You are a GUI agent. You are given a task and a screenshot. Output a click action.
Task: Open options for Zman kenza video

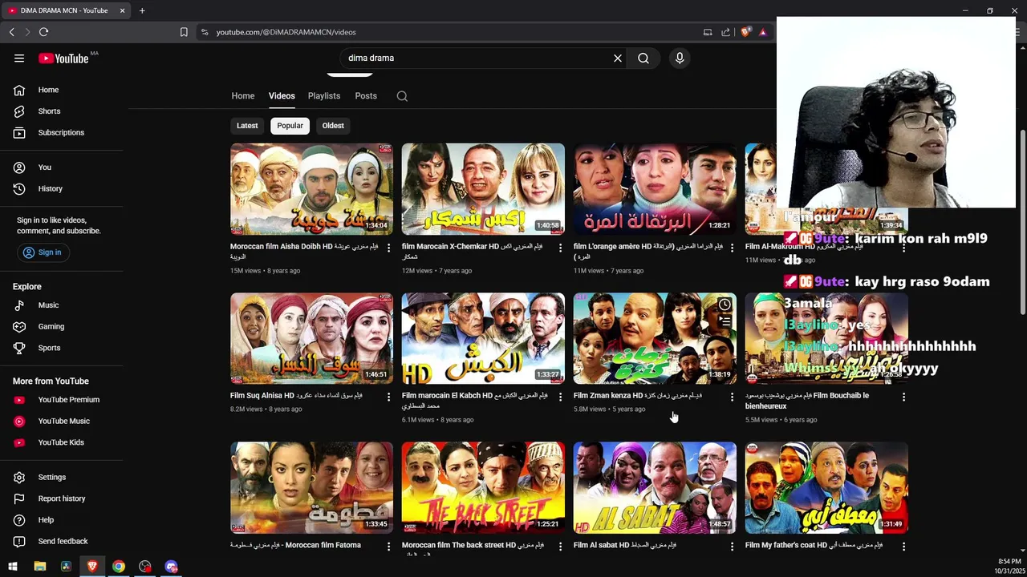[732, 397]
